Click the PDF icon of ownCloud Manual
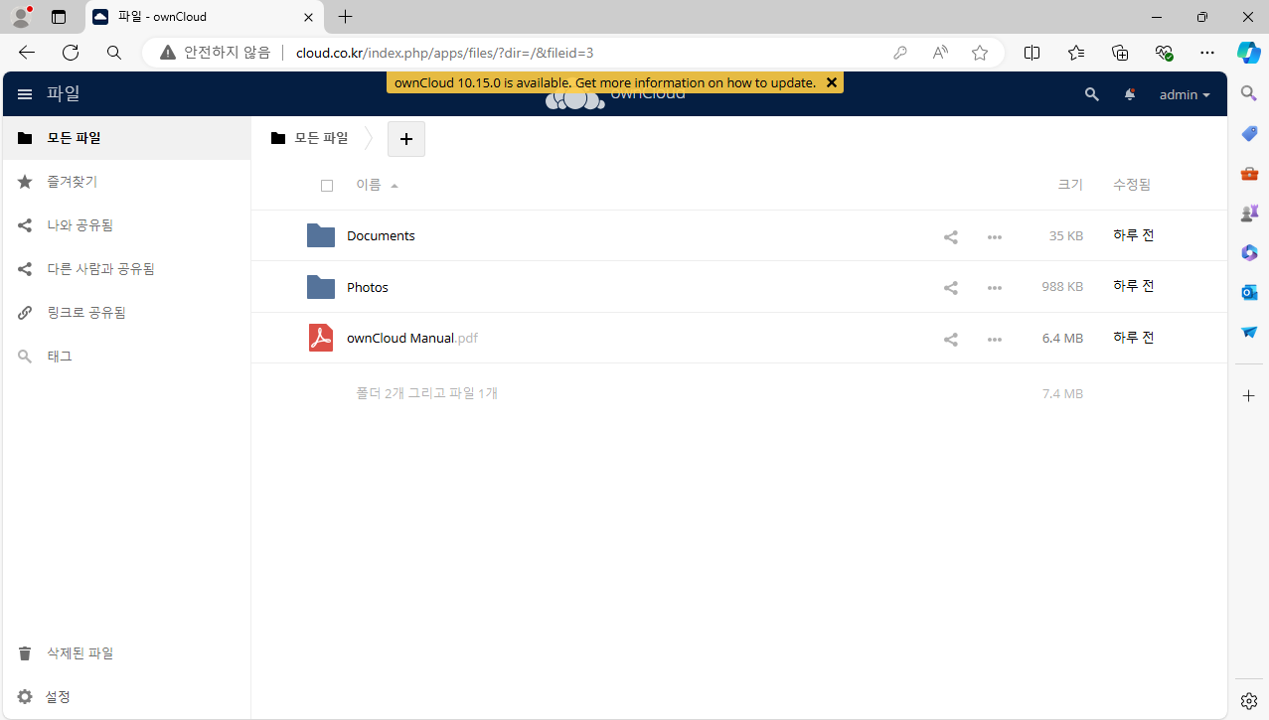 (x=321, y=338)
